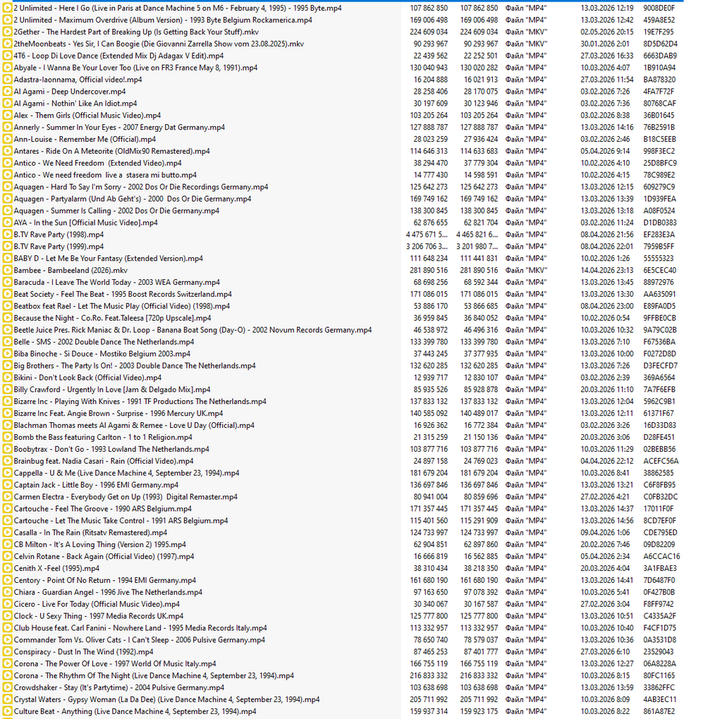Select Blachman Thomas meets Al Agami & Remee file
This screenshot has height=719, width=727.
click(134, 426)
